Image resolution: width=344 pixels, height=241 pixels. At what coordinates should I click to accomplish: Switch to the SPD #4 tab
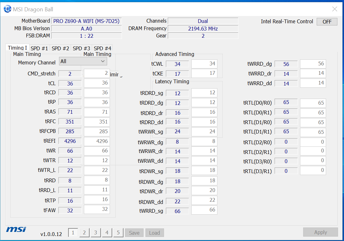102,48
